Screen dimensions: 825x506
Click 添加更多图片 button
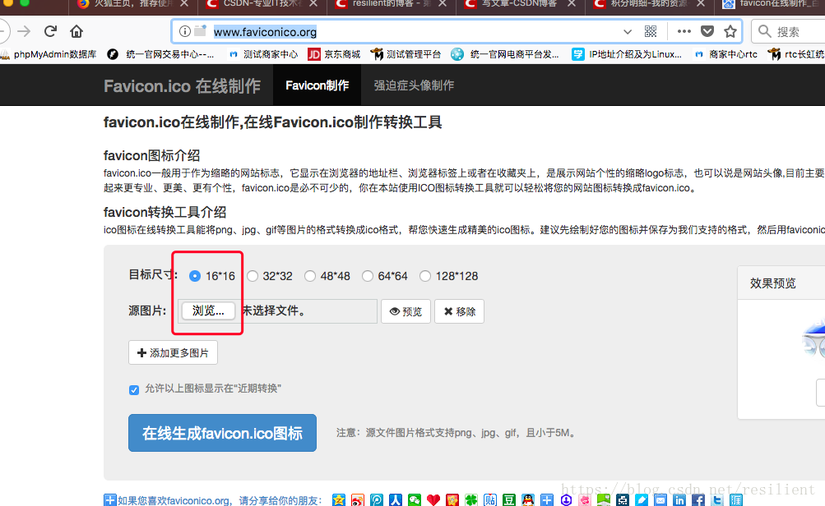point(173,352)
